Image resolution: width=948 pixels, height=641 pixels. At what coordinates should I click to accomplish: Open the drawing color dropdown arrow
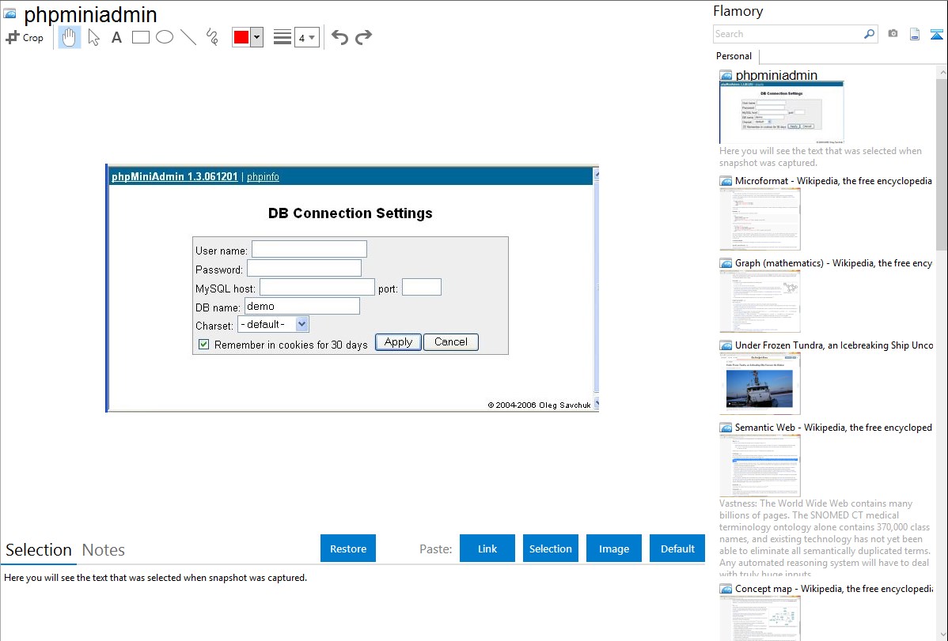256,37
